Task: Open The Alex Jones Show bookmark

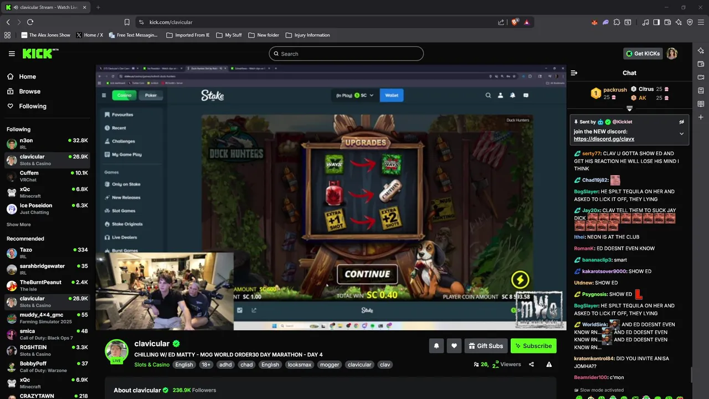Action: 45,35
